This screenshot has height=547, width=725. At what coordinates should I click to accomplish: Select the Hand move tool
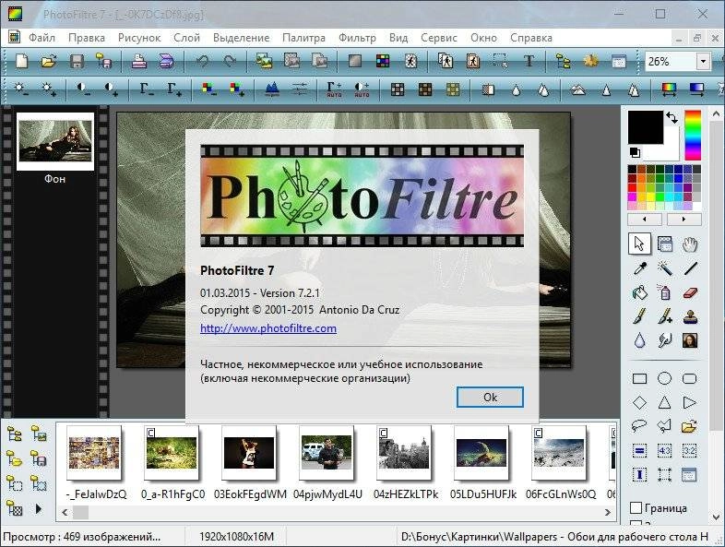click(690, 244)
